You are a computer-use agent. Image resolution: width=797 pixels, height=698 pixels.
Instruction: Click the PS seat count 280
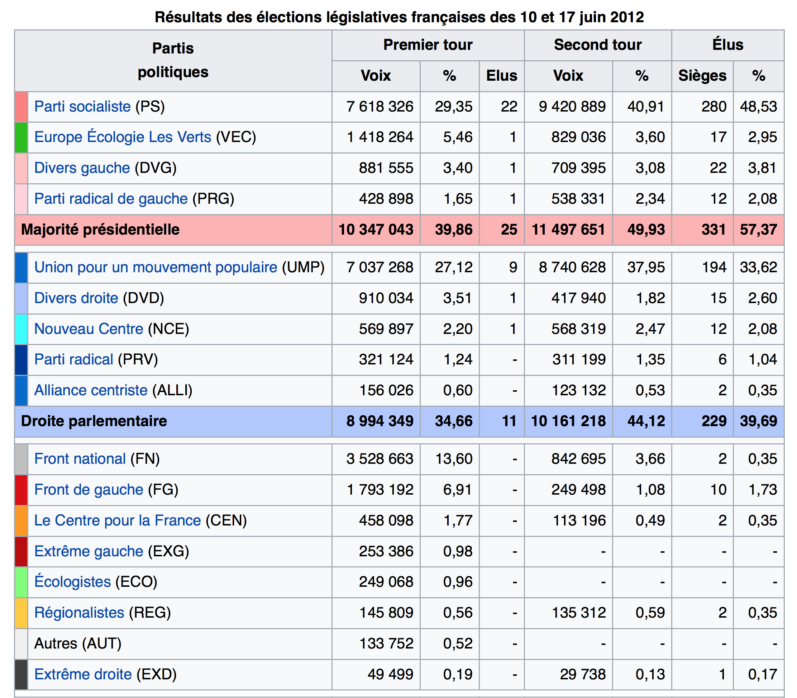pos(714,107)
